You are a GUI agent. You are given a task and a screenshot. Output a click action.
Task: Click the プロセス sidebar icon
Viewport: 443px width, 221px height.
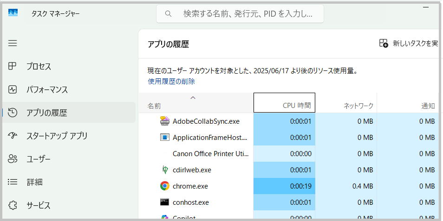(x=13, y=66)
